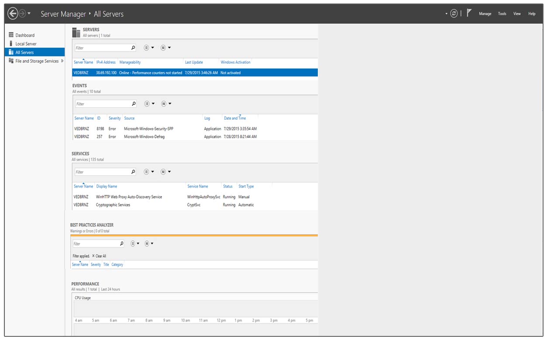Open the View menu
547x339 pixels.
[x=517, y=14]
